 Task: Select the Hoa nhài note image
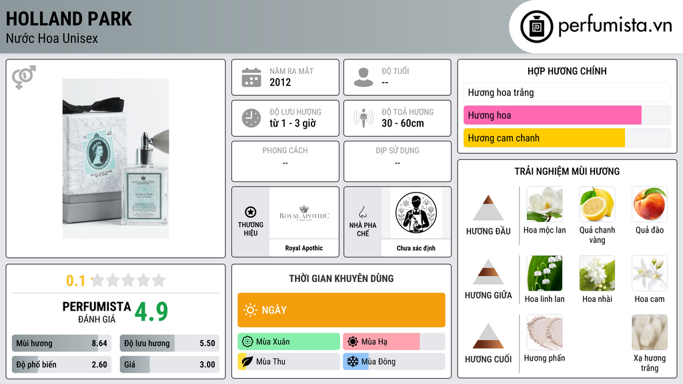pyautogui.click(x=597, y=273)
